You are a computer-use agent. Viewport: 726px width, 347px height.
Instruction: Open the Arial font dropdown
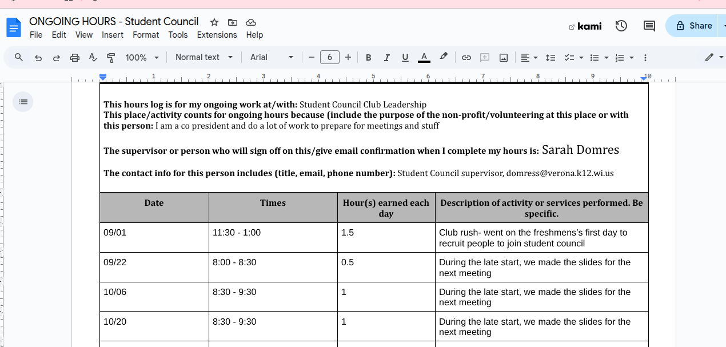click(x=272, y=57)
